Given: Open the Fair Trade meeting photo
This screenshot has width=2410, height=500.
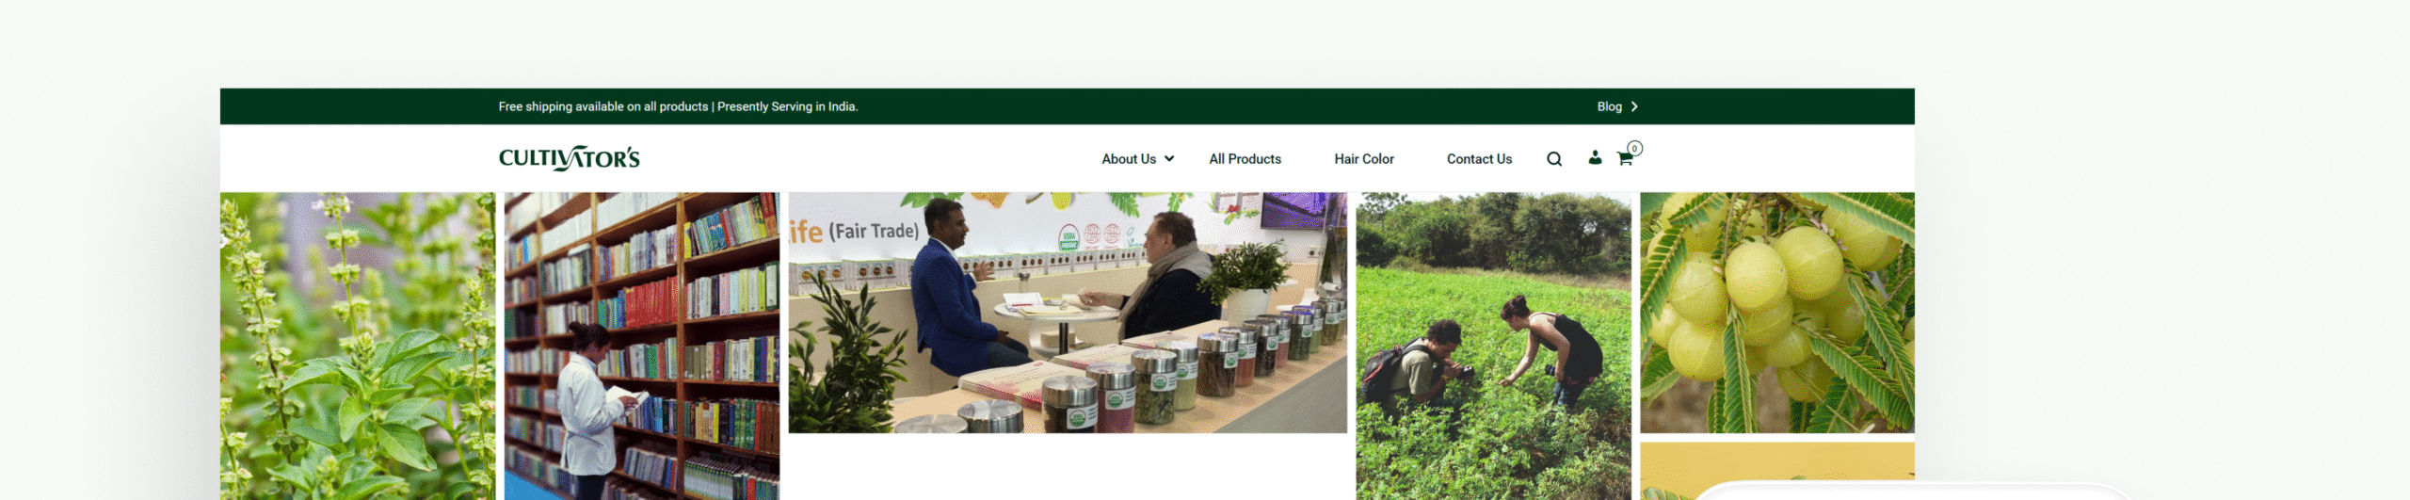Looking at the screenshot, I should tap(1068, 313).
